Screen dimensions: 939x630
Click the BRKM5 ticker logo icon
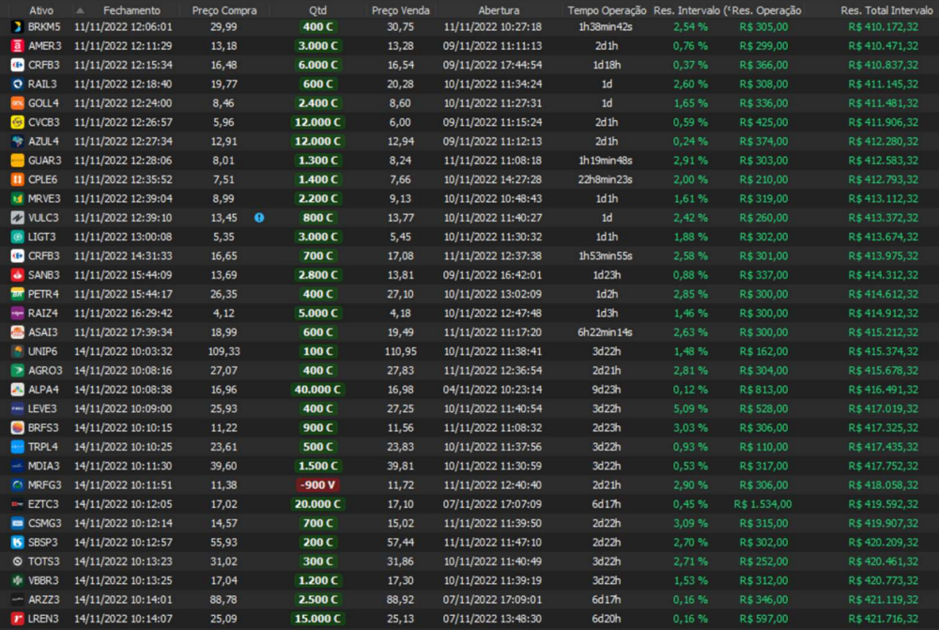[x=17, y=26]
